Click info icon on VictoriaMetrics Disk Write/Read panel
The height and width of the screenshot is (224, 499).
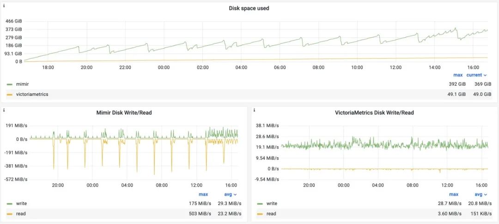point(254,110)
